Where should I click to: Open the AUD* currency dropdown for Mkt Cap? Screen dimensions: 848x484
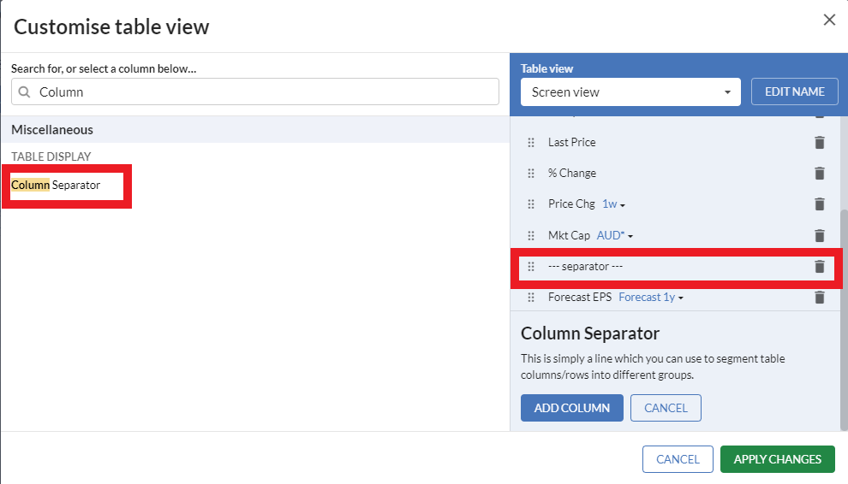click(615, 235)
